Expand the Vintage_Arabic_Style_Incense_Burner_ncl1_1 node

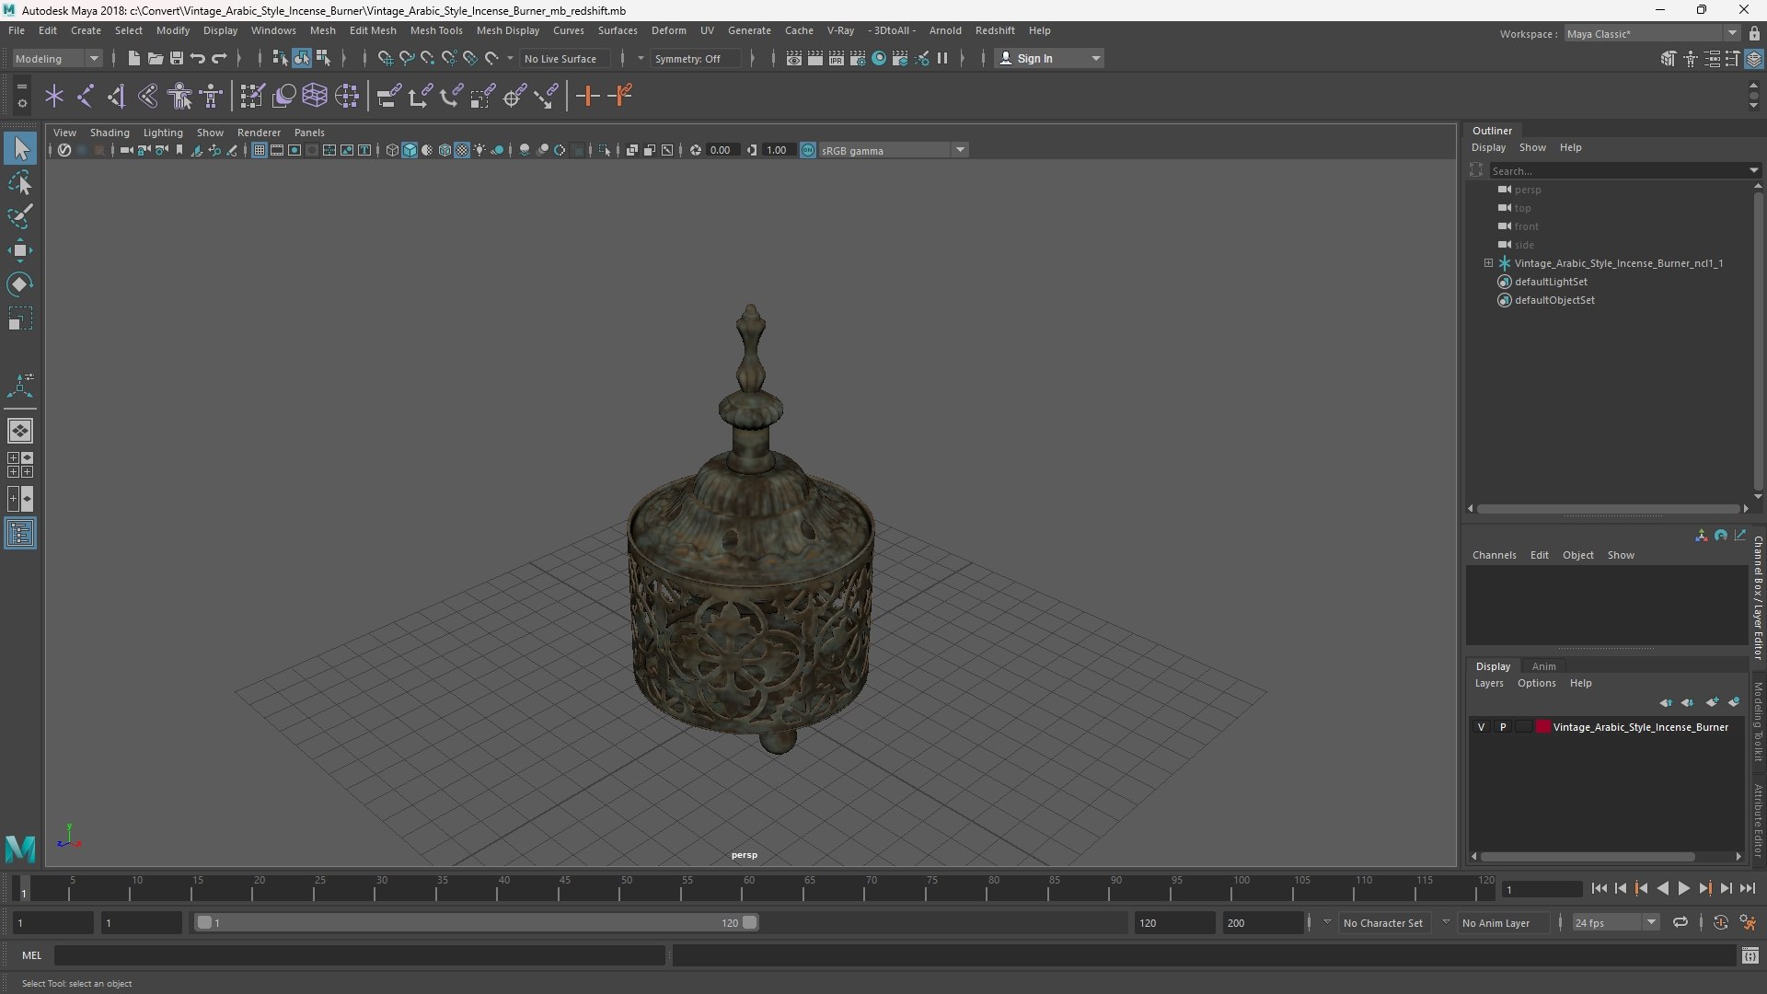pos(1488,263)
